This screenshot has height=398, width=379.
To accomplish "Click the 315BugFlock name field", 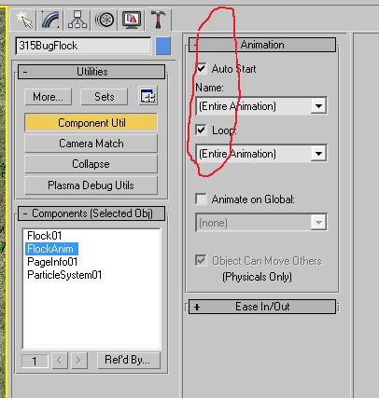I will [x=83, y=46].
